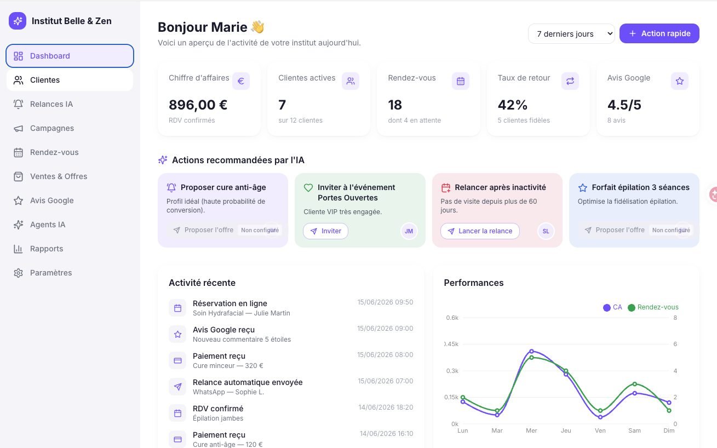Click the calendar icon beside RDV confirmé
717x448 pixels.
point(177,413)
